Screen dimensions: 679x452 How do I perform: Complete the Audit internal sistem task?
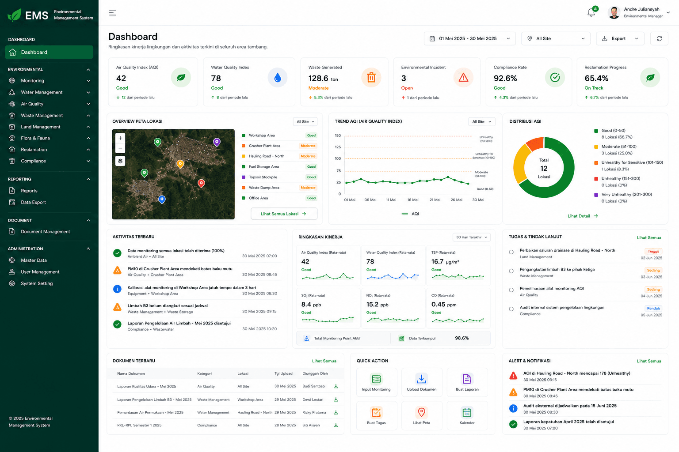tap(511, 309)
